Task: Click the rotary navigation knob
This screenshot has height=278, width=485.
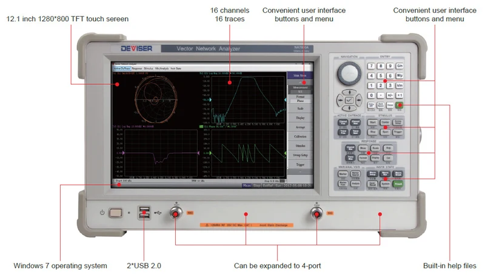Action: click(x=349, y=74)
